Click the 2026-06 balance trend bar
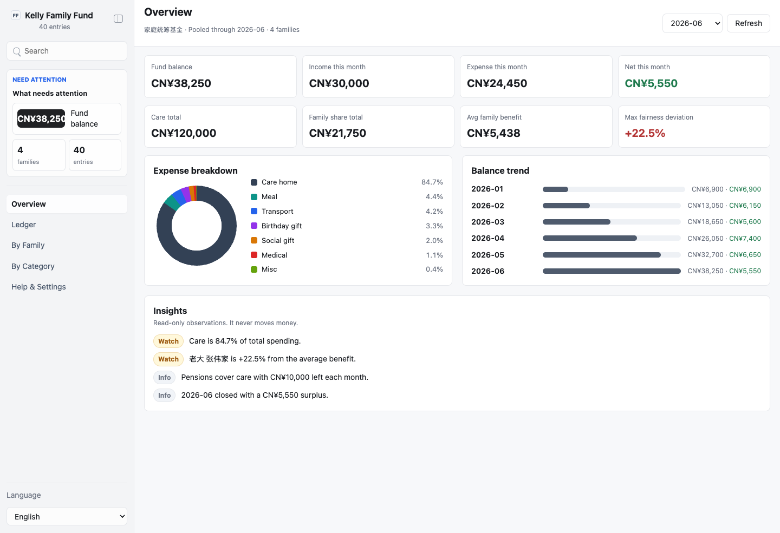The image size is (780, 533). click(612, 271)
